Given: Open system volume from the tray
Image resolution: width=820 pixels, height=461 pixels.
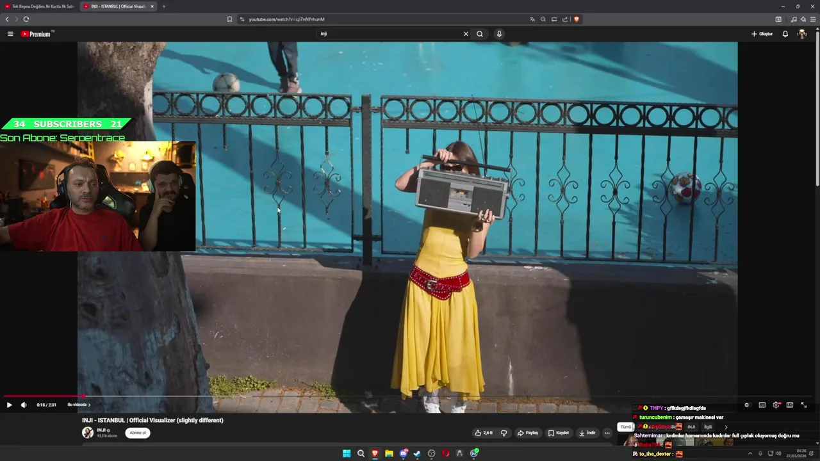Looking at the screenshot, I should coord(778,453).
